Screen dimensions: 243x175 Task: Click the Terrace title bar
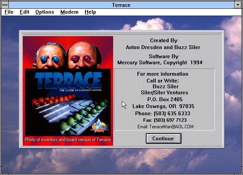(x=121, y=5)
